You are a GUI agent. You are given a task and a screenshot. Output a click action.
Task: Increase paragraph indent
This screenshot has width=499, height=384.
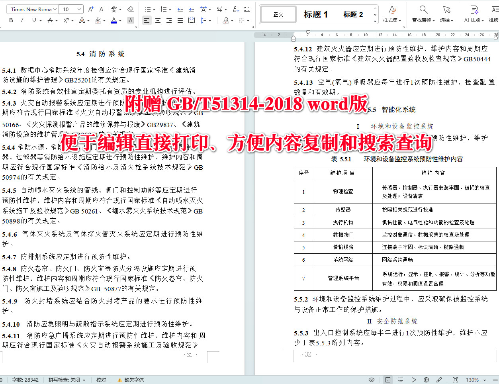coord(191,9)
